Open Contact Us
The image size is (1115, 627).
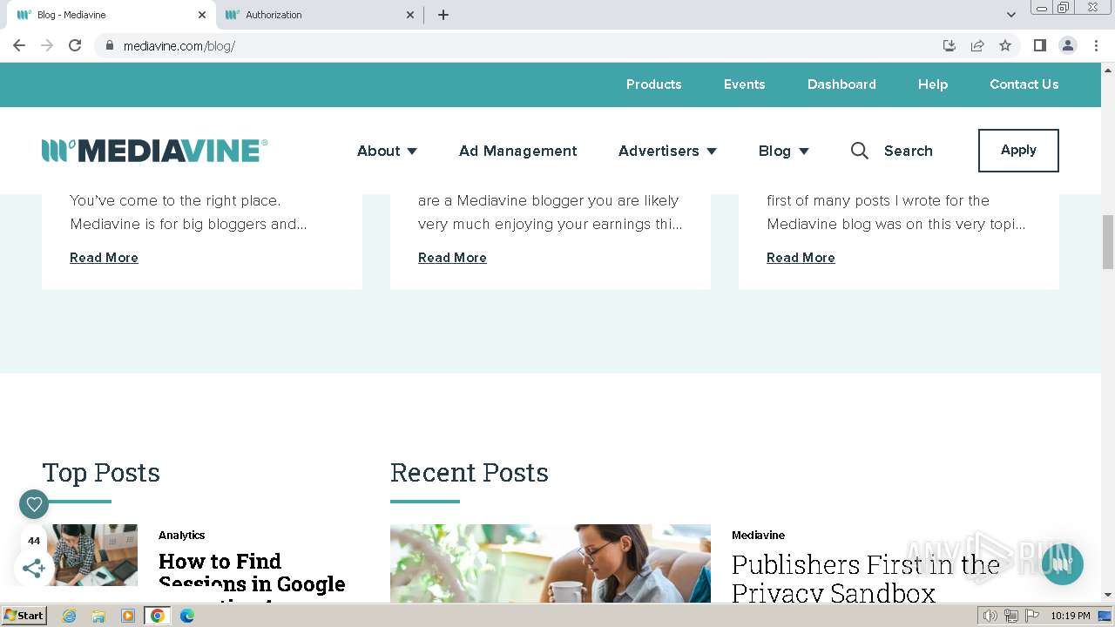point(1024,84)
